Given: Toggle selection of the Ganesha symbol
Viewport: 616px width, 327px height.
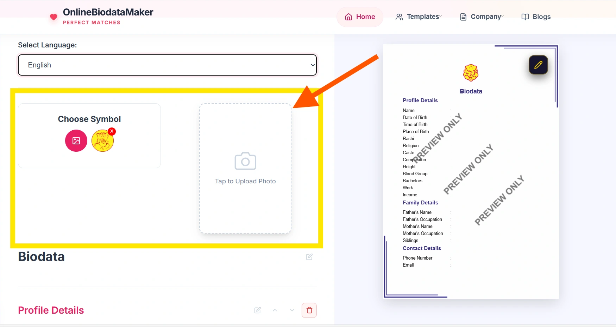Looking at the screenshot, I should click(x=102, y=140).
